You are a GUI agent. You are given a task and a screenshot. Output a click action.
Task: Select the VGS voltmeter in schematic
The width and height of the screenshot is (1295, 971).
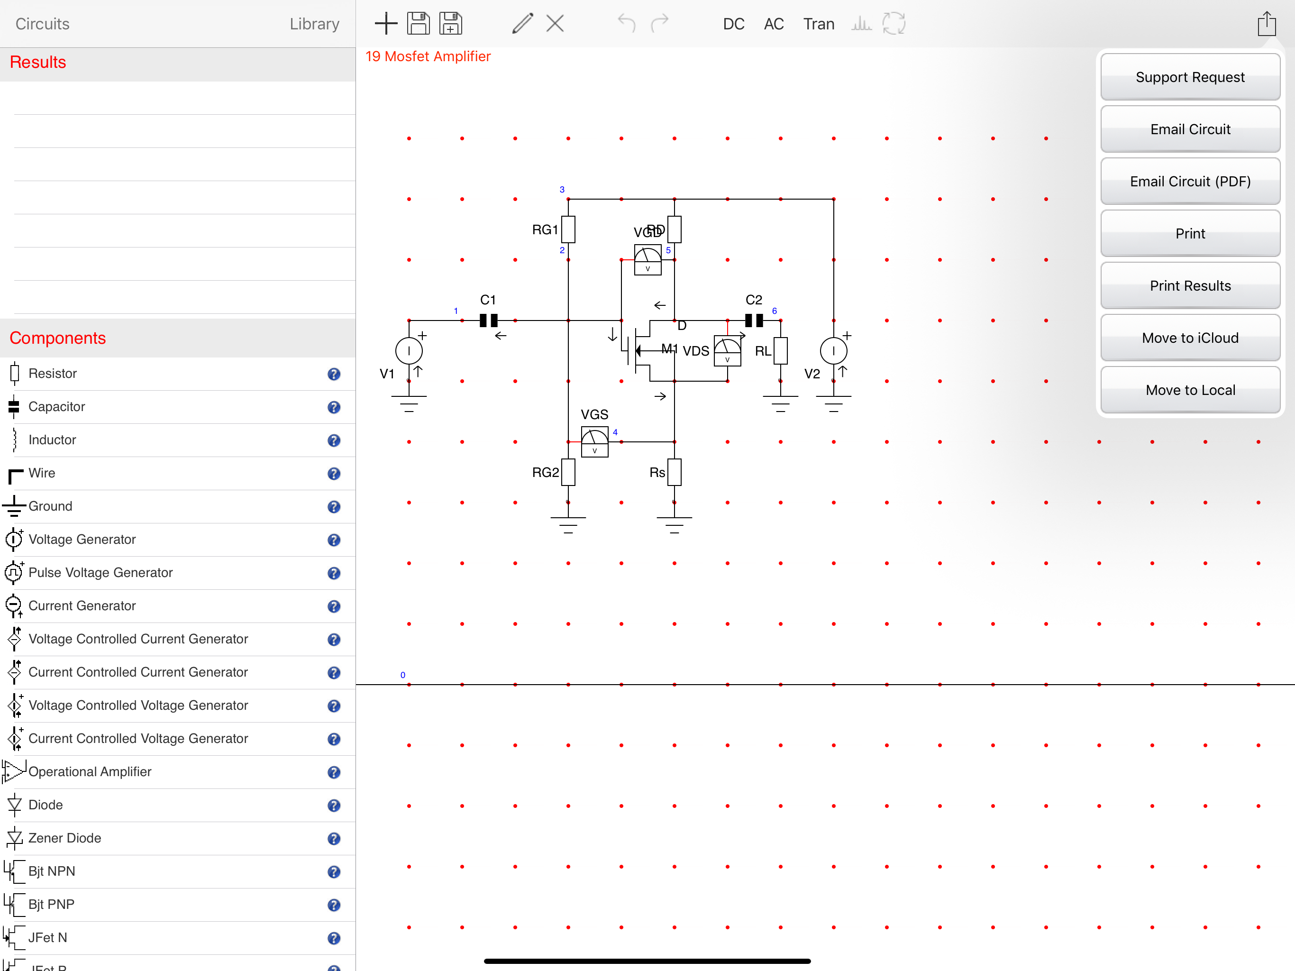(x=594, y=441)
